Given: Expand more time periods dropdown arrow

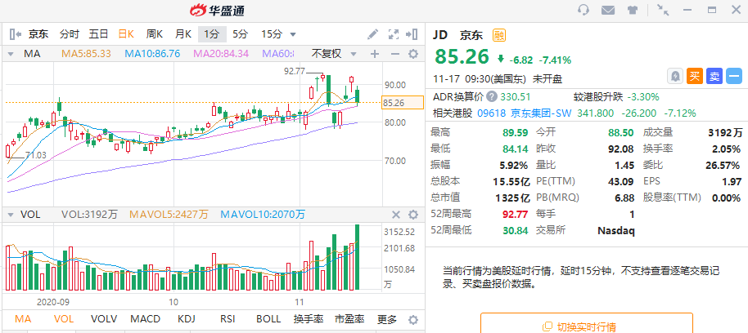Looking at the screenshot, I should click(293, 34).
